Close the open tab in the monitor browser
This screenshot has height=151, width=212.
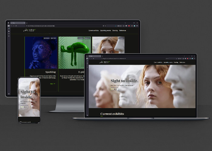click(24, 23)
